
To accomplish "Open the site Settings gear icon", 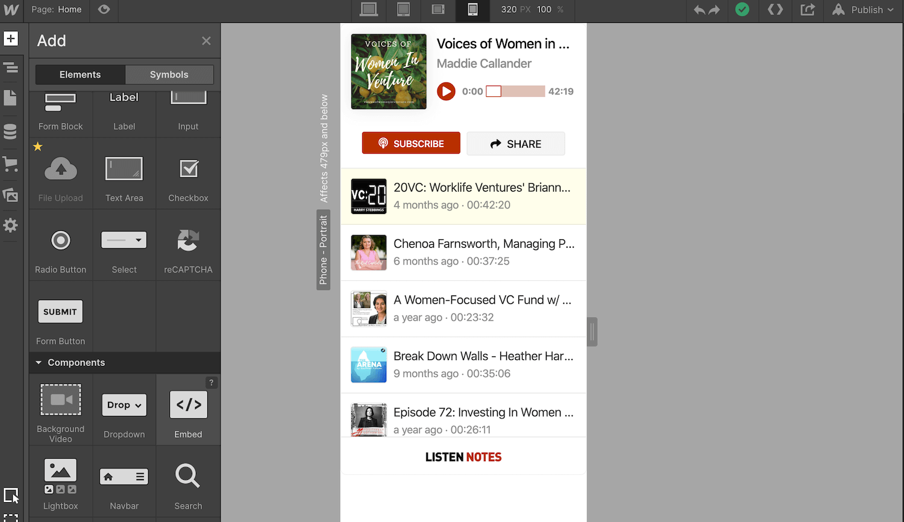I will coord(11,225).
